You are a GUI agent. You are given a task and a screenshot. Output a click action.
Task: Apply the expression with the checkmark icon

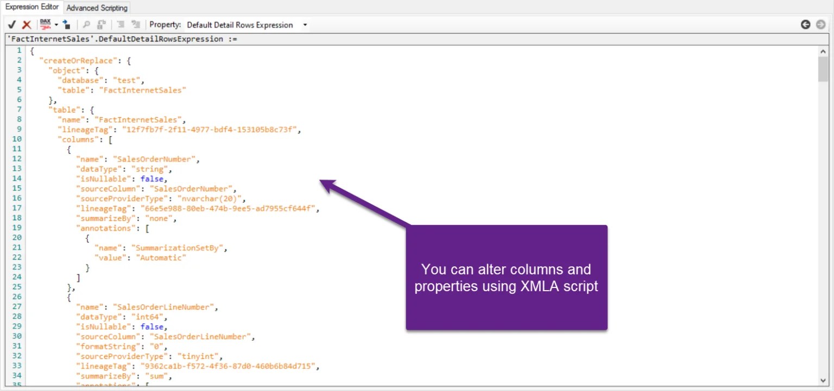pos(12,24)
